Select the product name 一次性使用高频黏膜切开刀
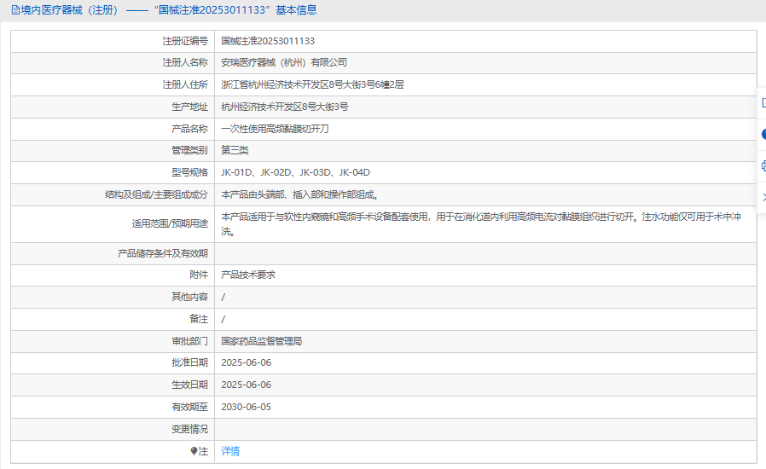Screen dimensions: 766x469 point(275,129)
